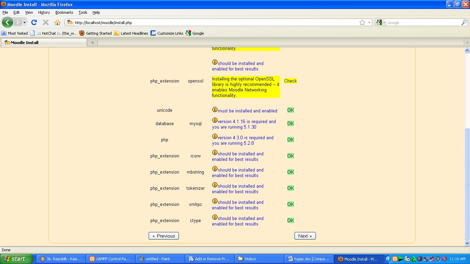
Task: Expand hidden system tray icons
Action: pos(388,259)
